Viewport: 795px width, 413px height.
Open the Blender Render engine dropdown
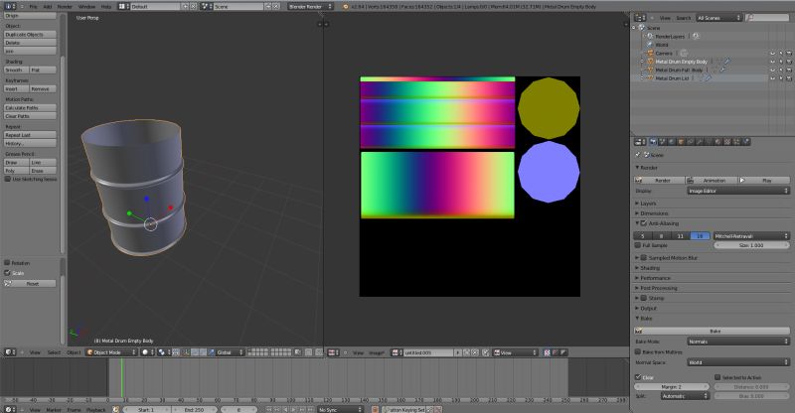coord(310,7)
